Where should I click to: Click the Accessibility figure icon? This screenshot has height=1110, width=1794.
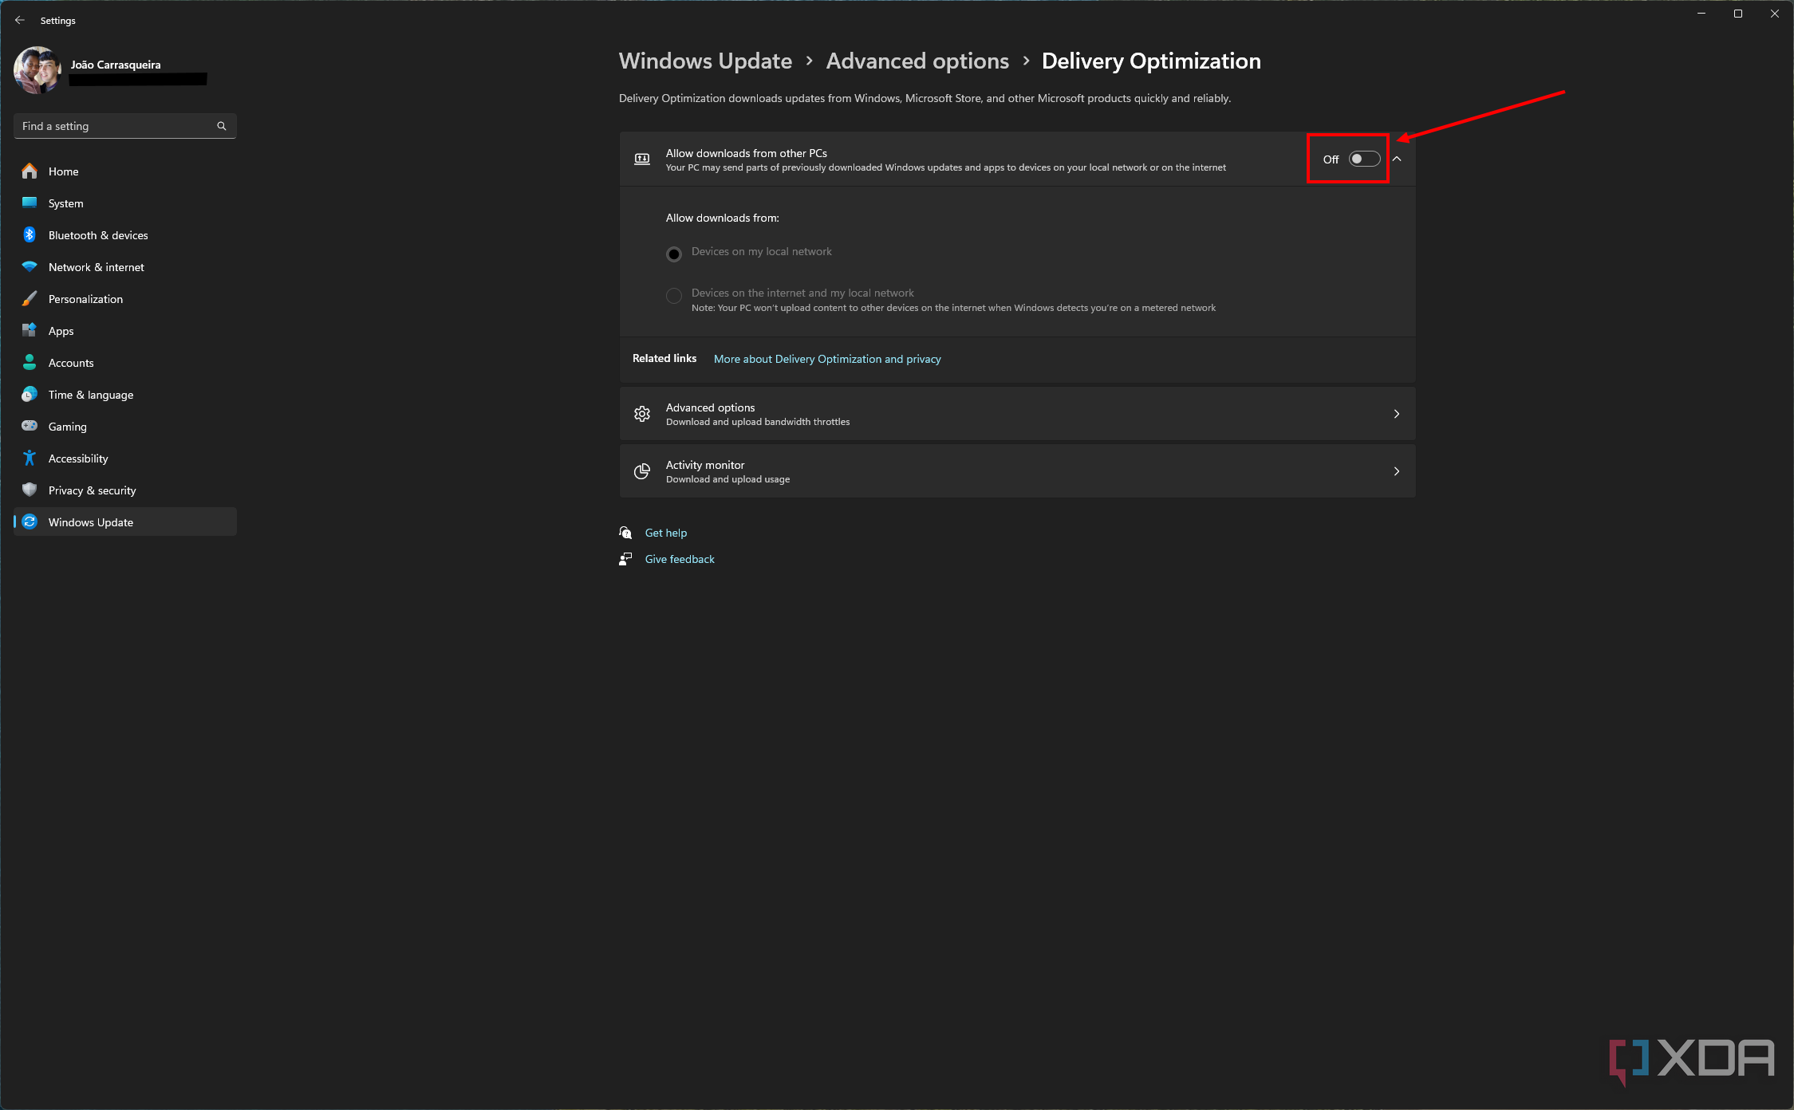point(30,459)
